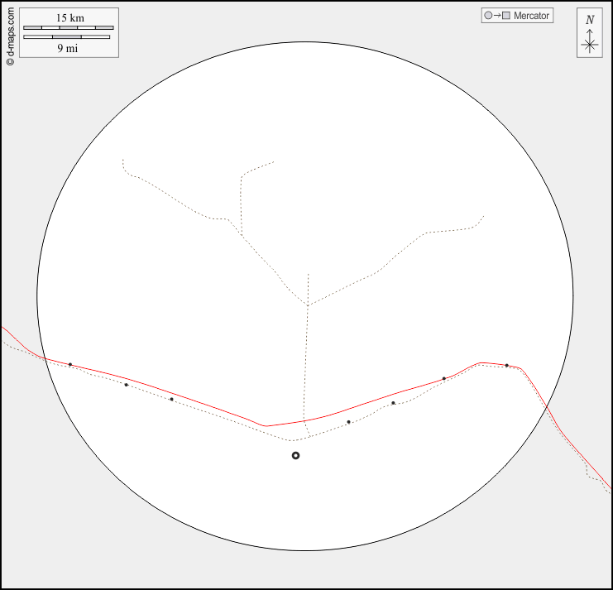Click the circle-to-square projection icon
Screen dimensions: 613x590
497,16
